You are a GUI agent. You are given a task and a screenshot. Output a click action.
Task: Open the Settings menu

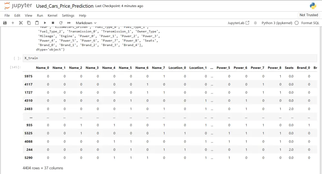pos(68,15)
